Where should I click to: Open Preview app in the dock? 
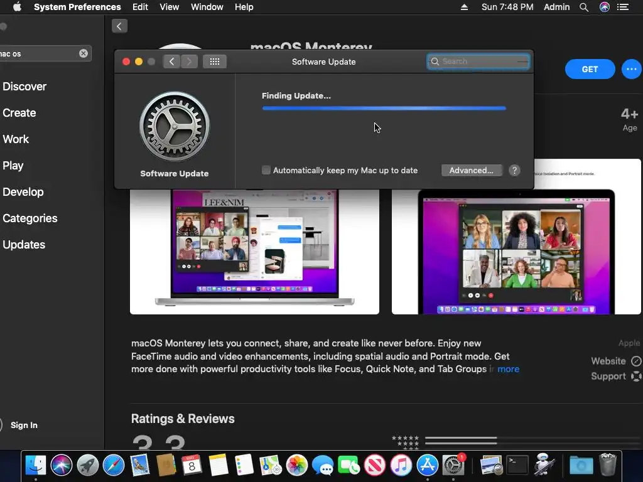[x=491, y=465]
